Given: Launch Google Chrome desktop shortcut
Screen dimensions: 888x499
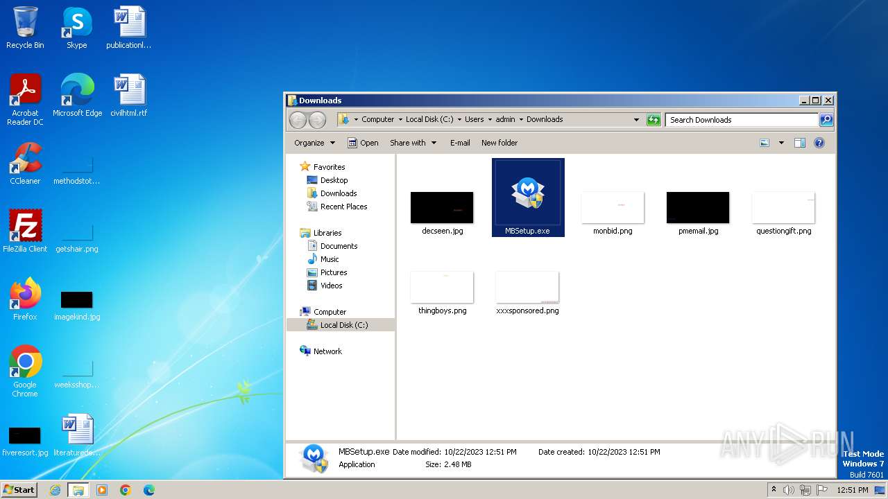Looking at the screenshot, I should click(25, 371).
